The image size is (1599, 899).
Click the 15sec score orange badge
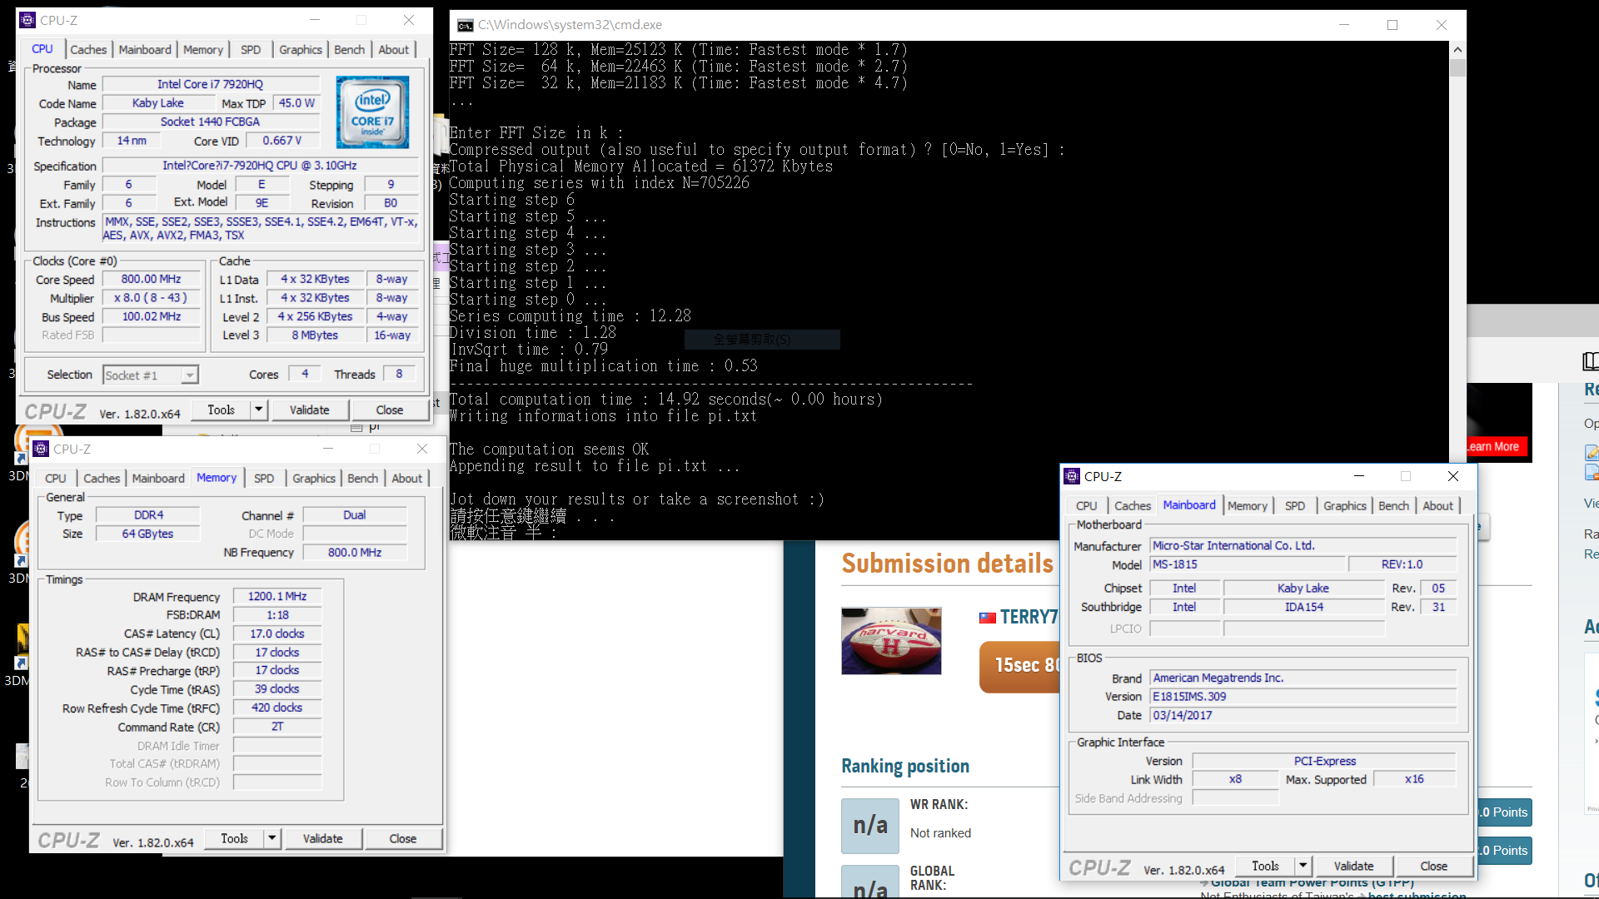coord(1020,666)
